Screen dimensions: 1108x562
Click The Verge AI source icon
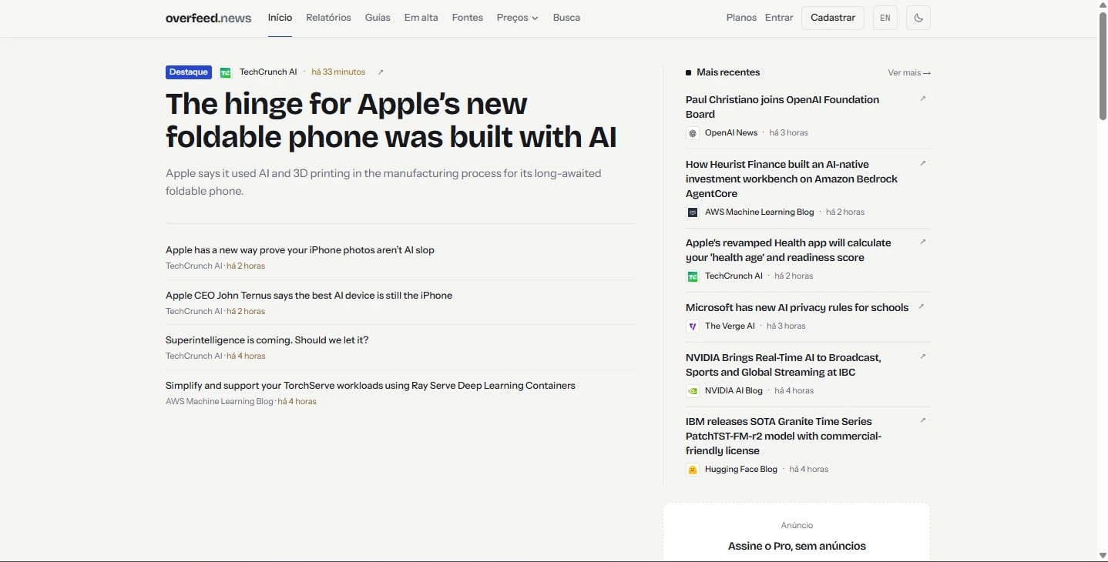tap(693, 326)
